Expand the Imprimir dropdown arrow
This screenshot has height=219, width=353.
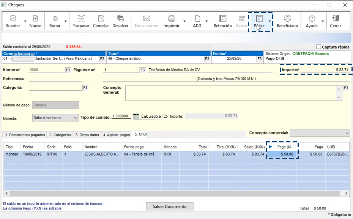tap(184, 21)
